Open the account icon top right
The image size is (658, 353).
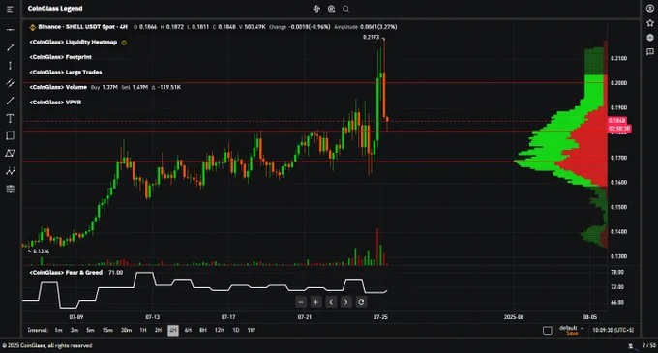(x=650, y=9)
